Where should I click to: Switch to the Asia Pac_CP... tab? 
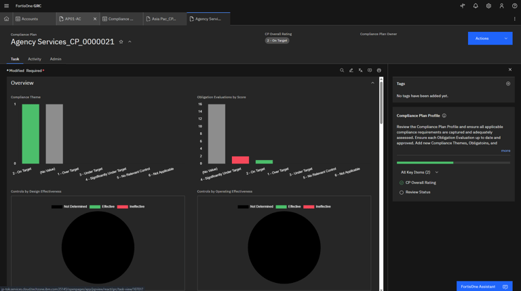coord(164,19)
